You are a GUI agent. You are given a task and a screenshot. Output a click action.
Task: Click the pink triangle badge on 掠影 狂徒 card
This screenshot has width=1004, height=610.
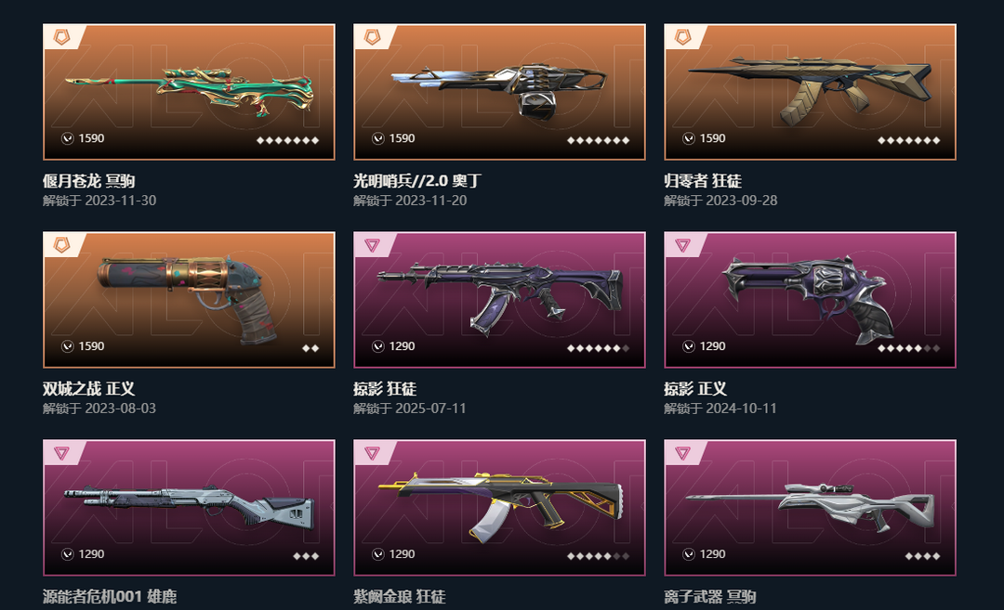click(x=372, y=245)
